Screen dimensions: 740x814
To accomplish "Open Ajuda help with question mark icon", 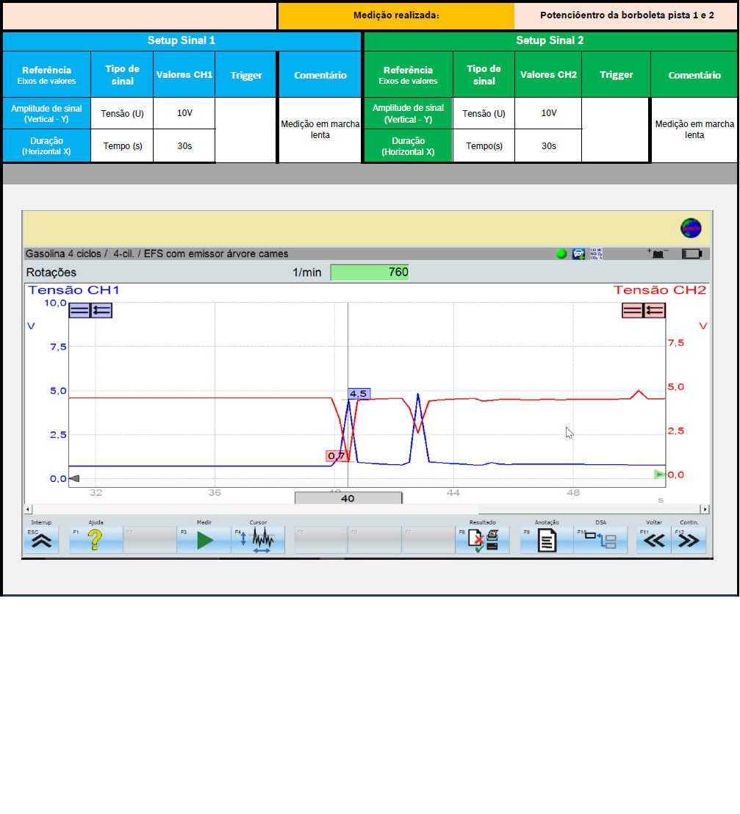I will click(x=96, y=541).
